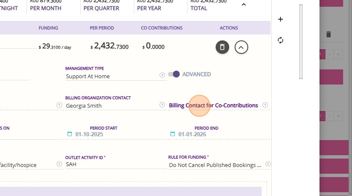The image size is (352, 196).
Task: Click the Co Contributions column header
Action: pyautogui.click(x=162, y=28)
